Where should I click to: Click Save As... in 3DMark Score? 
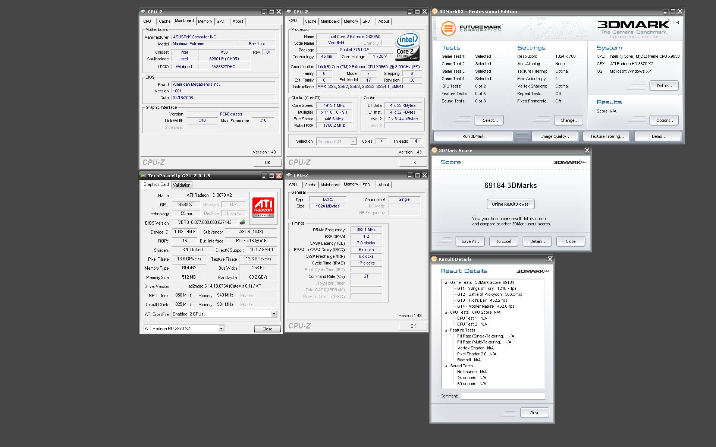tap(470, 241)
